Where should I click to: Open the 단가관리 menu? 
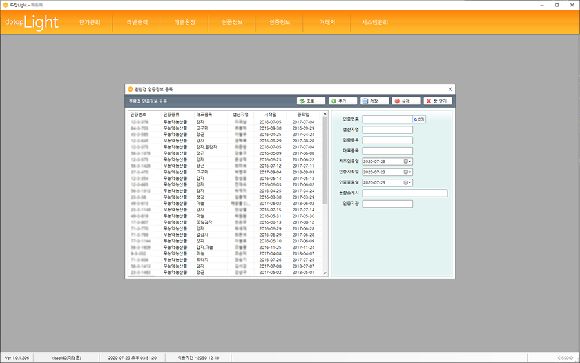[x=90, y=22]
